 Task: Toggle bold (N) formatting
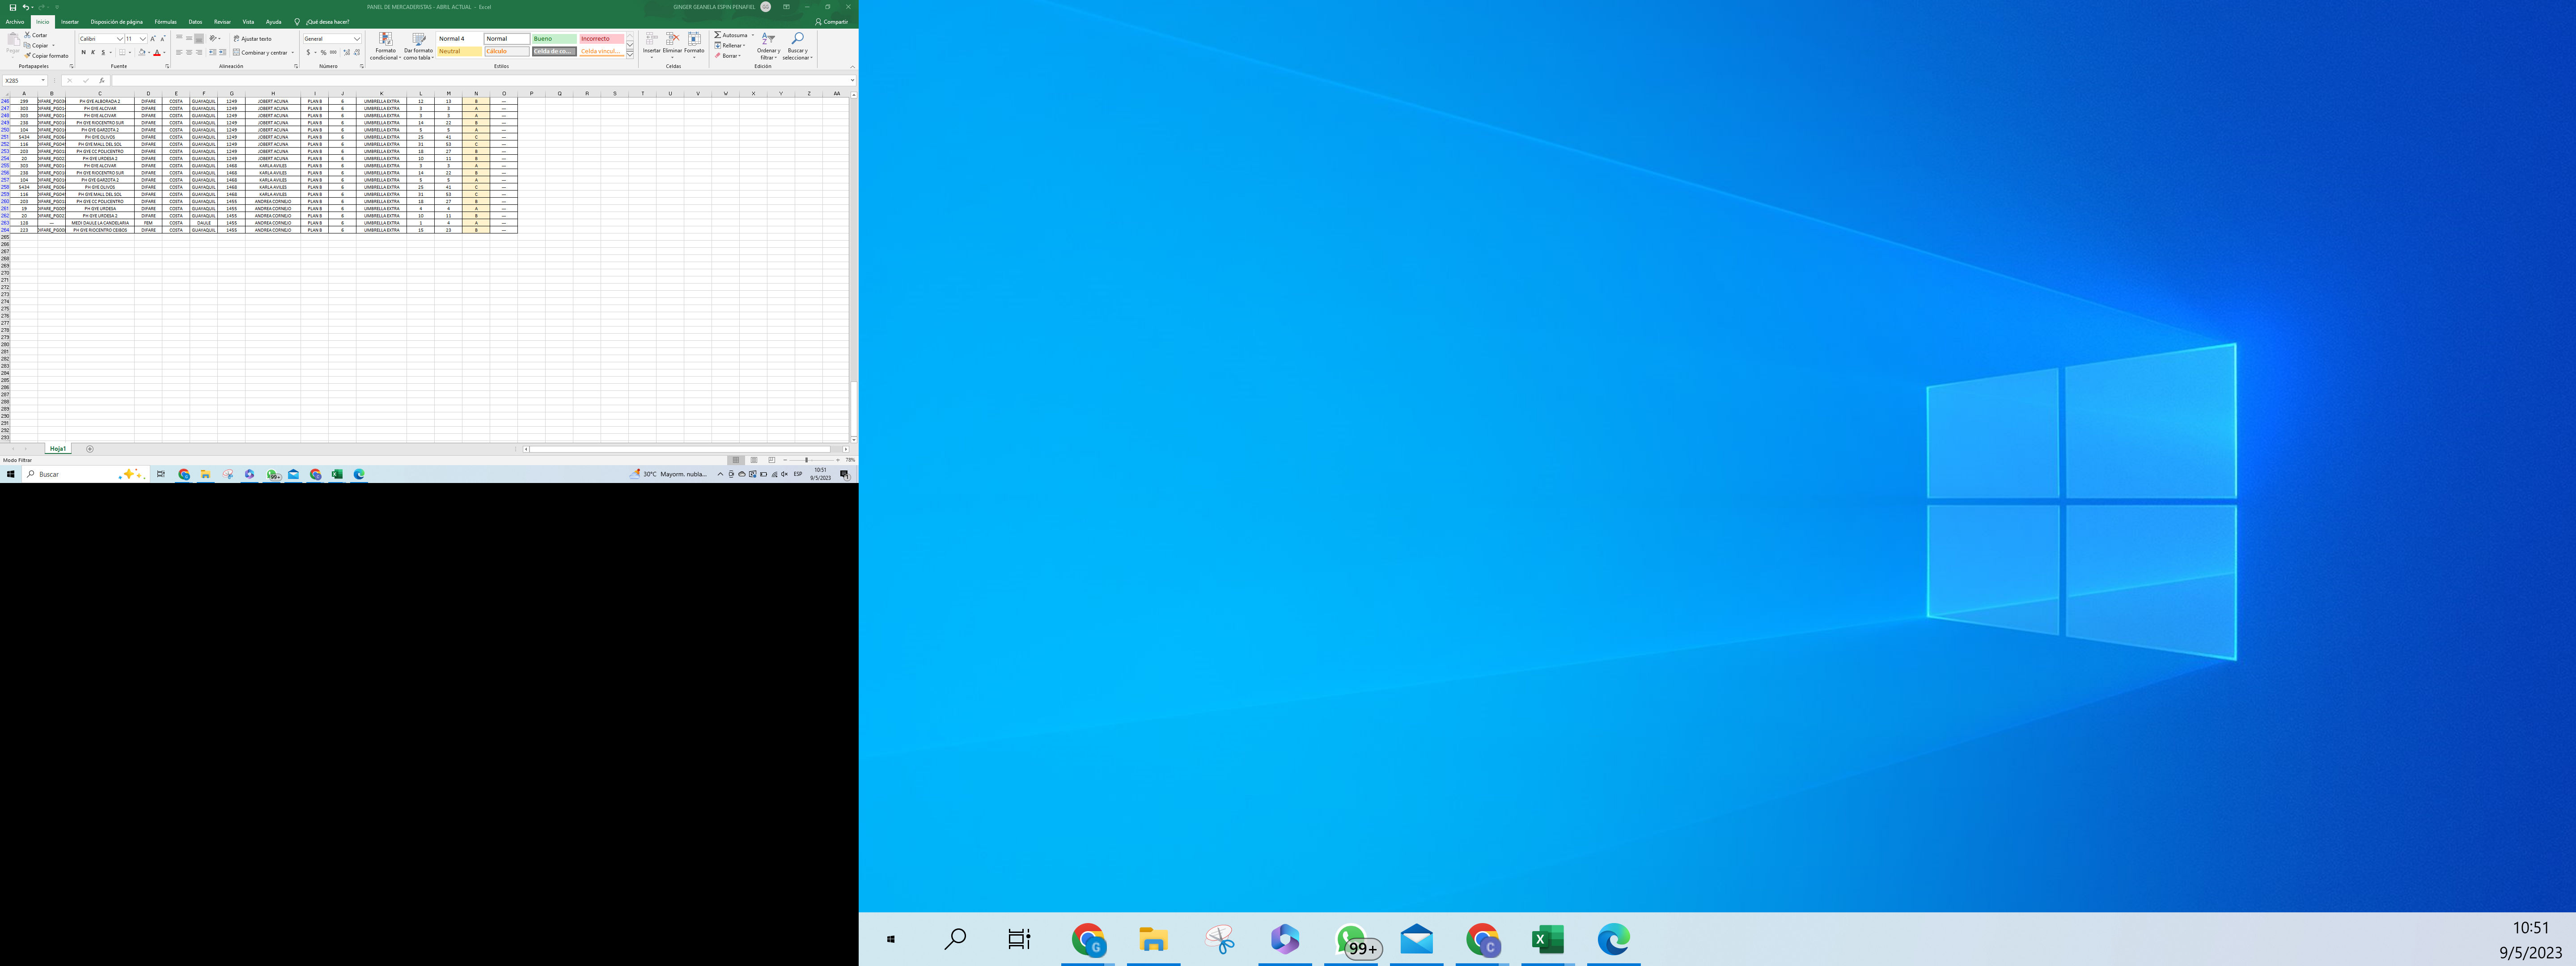(83, 52)
